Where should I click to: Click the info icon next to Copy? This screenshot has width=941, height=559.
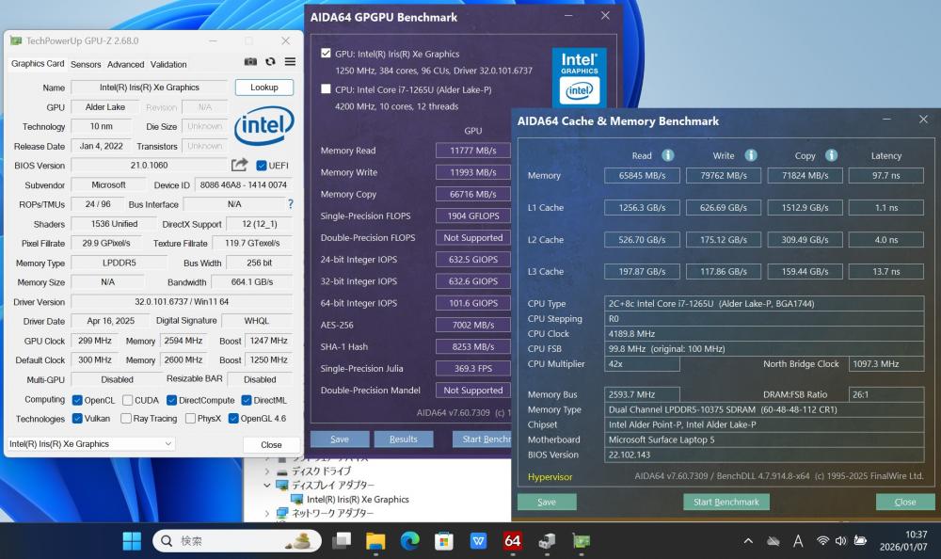click(x=831, y=155)
